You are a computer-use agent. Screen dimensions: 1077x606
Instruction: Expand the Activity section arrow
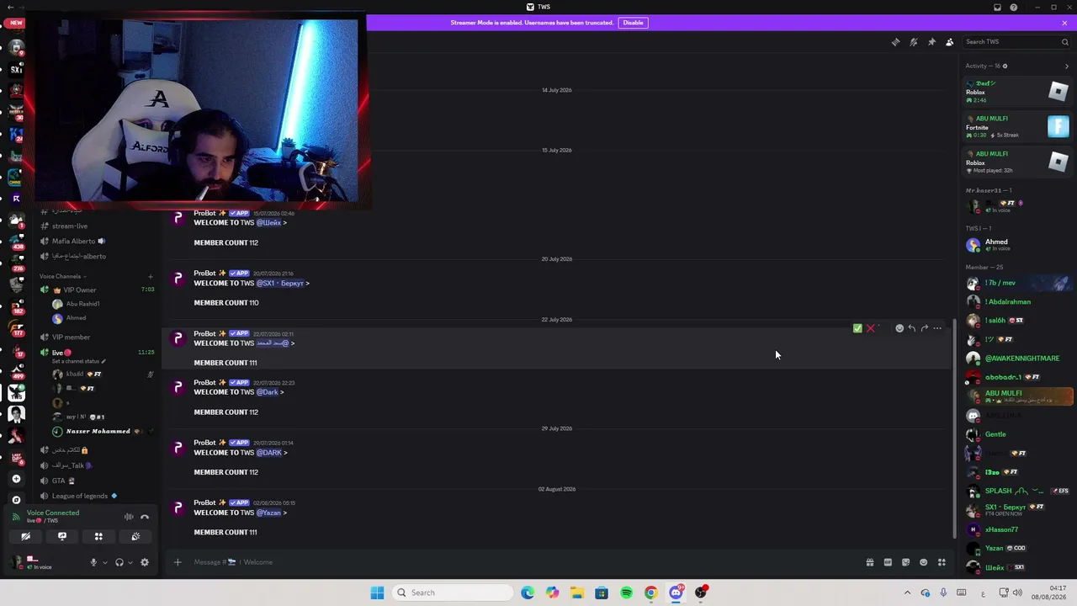1067,66
